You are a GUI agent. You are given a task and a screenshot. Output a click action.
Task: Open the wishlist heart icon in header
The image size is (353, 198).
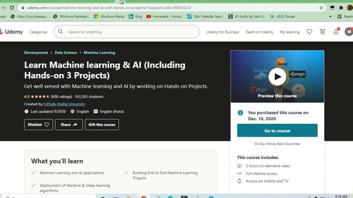[309, 32]
